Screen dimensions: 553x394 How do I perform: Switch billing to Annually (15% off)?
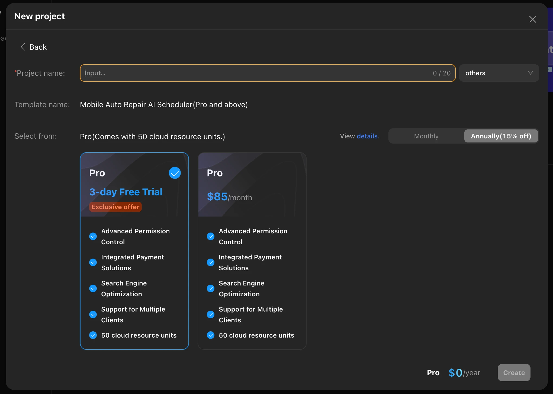(501, 136)
